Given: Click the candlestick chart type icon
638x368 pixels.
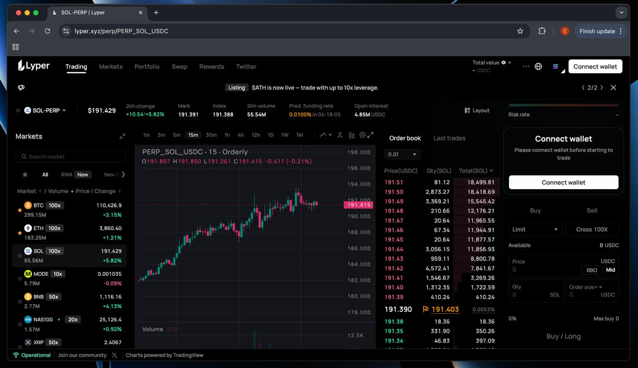Looking at the screenshot, I should click(x=352, y=135).
